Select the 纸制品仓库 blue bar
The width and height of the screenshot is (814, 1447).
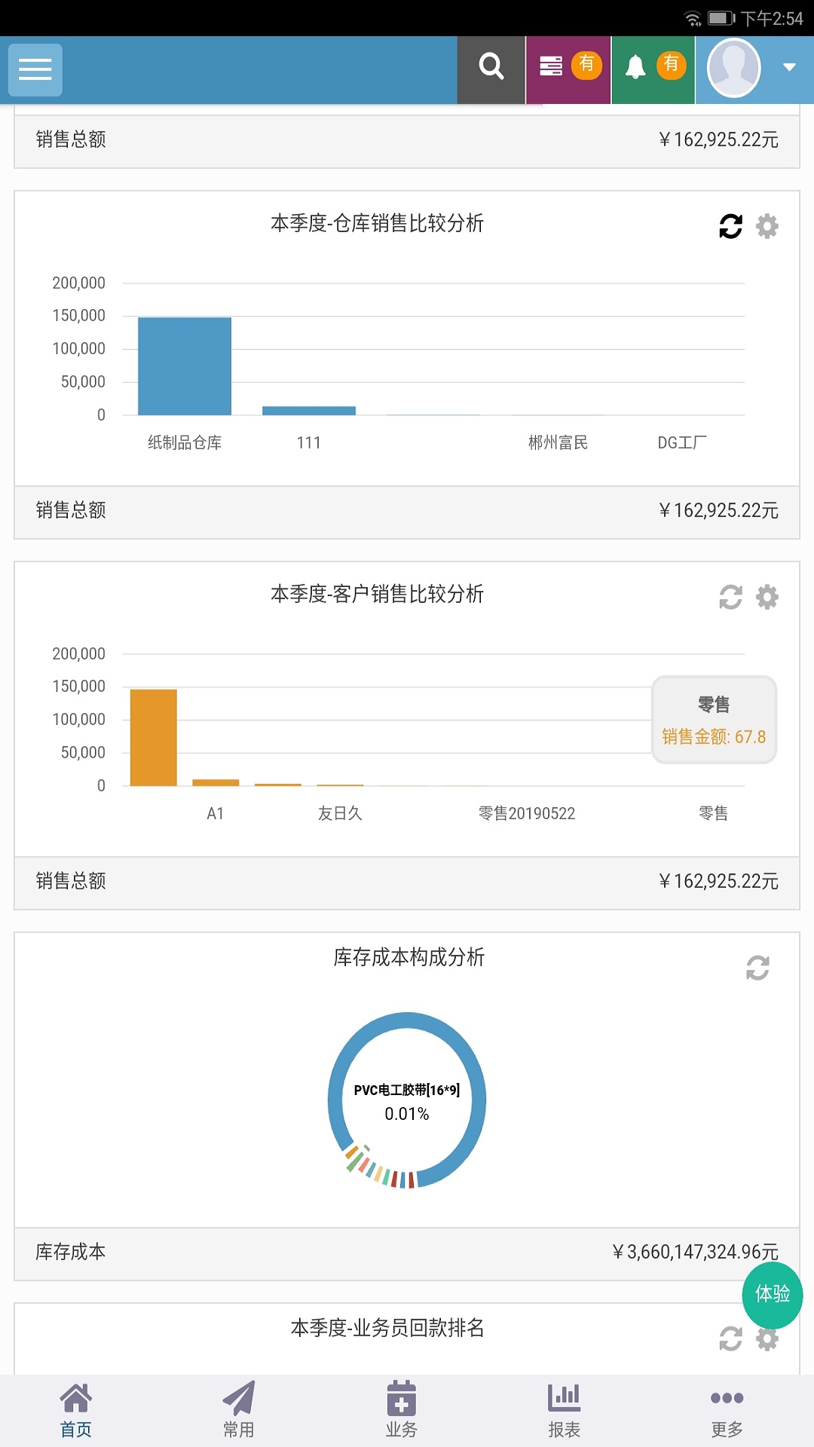[185, 366]
